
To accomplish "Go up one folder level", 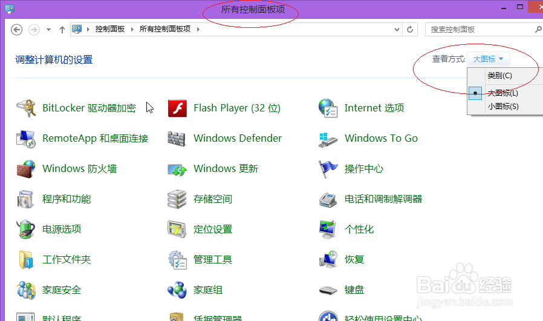I will 62,30.
